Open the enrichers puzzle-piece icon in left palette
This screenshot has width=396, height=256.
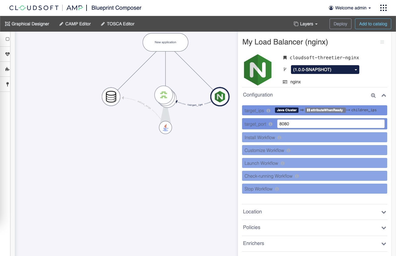click(8, 69)
